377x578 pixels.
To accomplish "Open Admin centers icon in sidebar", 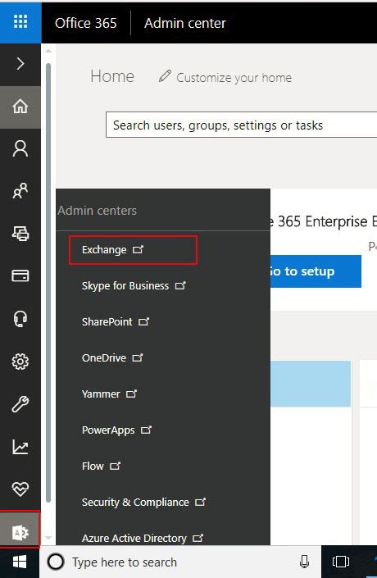I will coord(20,532).
